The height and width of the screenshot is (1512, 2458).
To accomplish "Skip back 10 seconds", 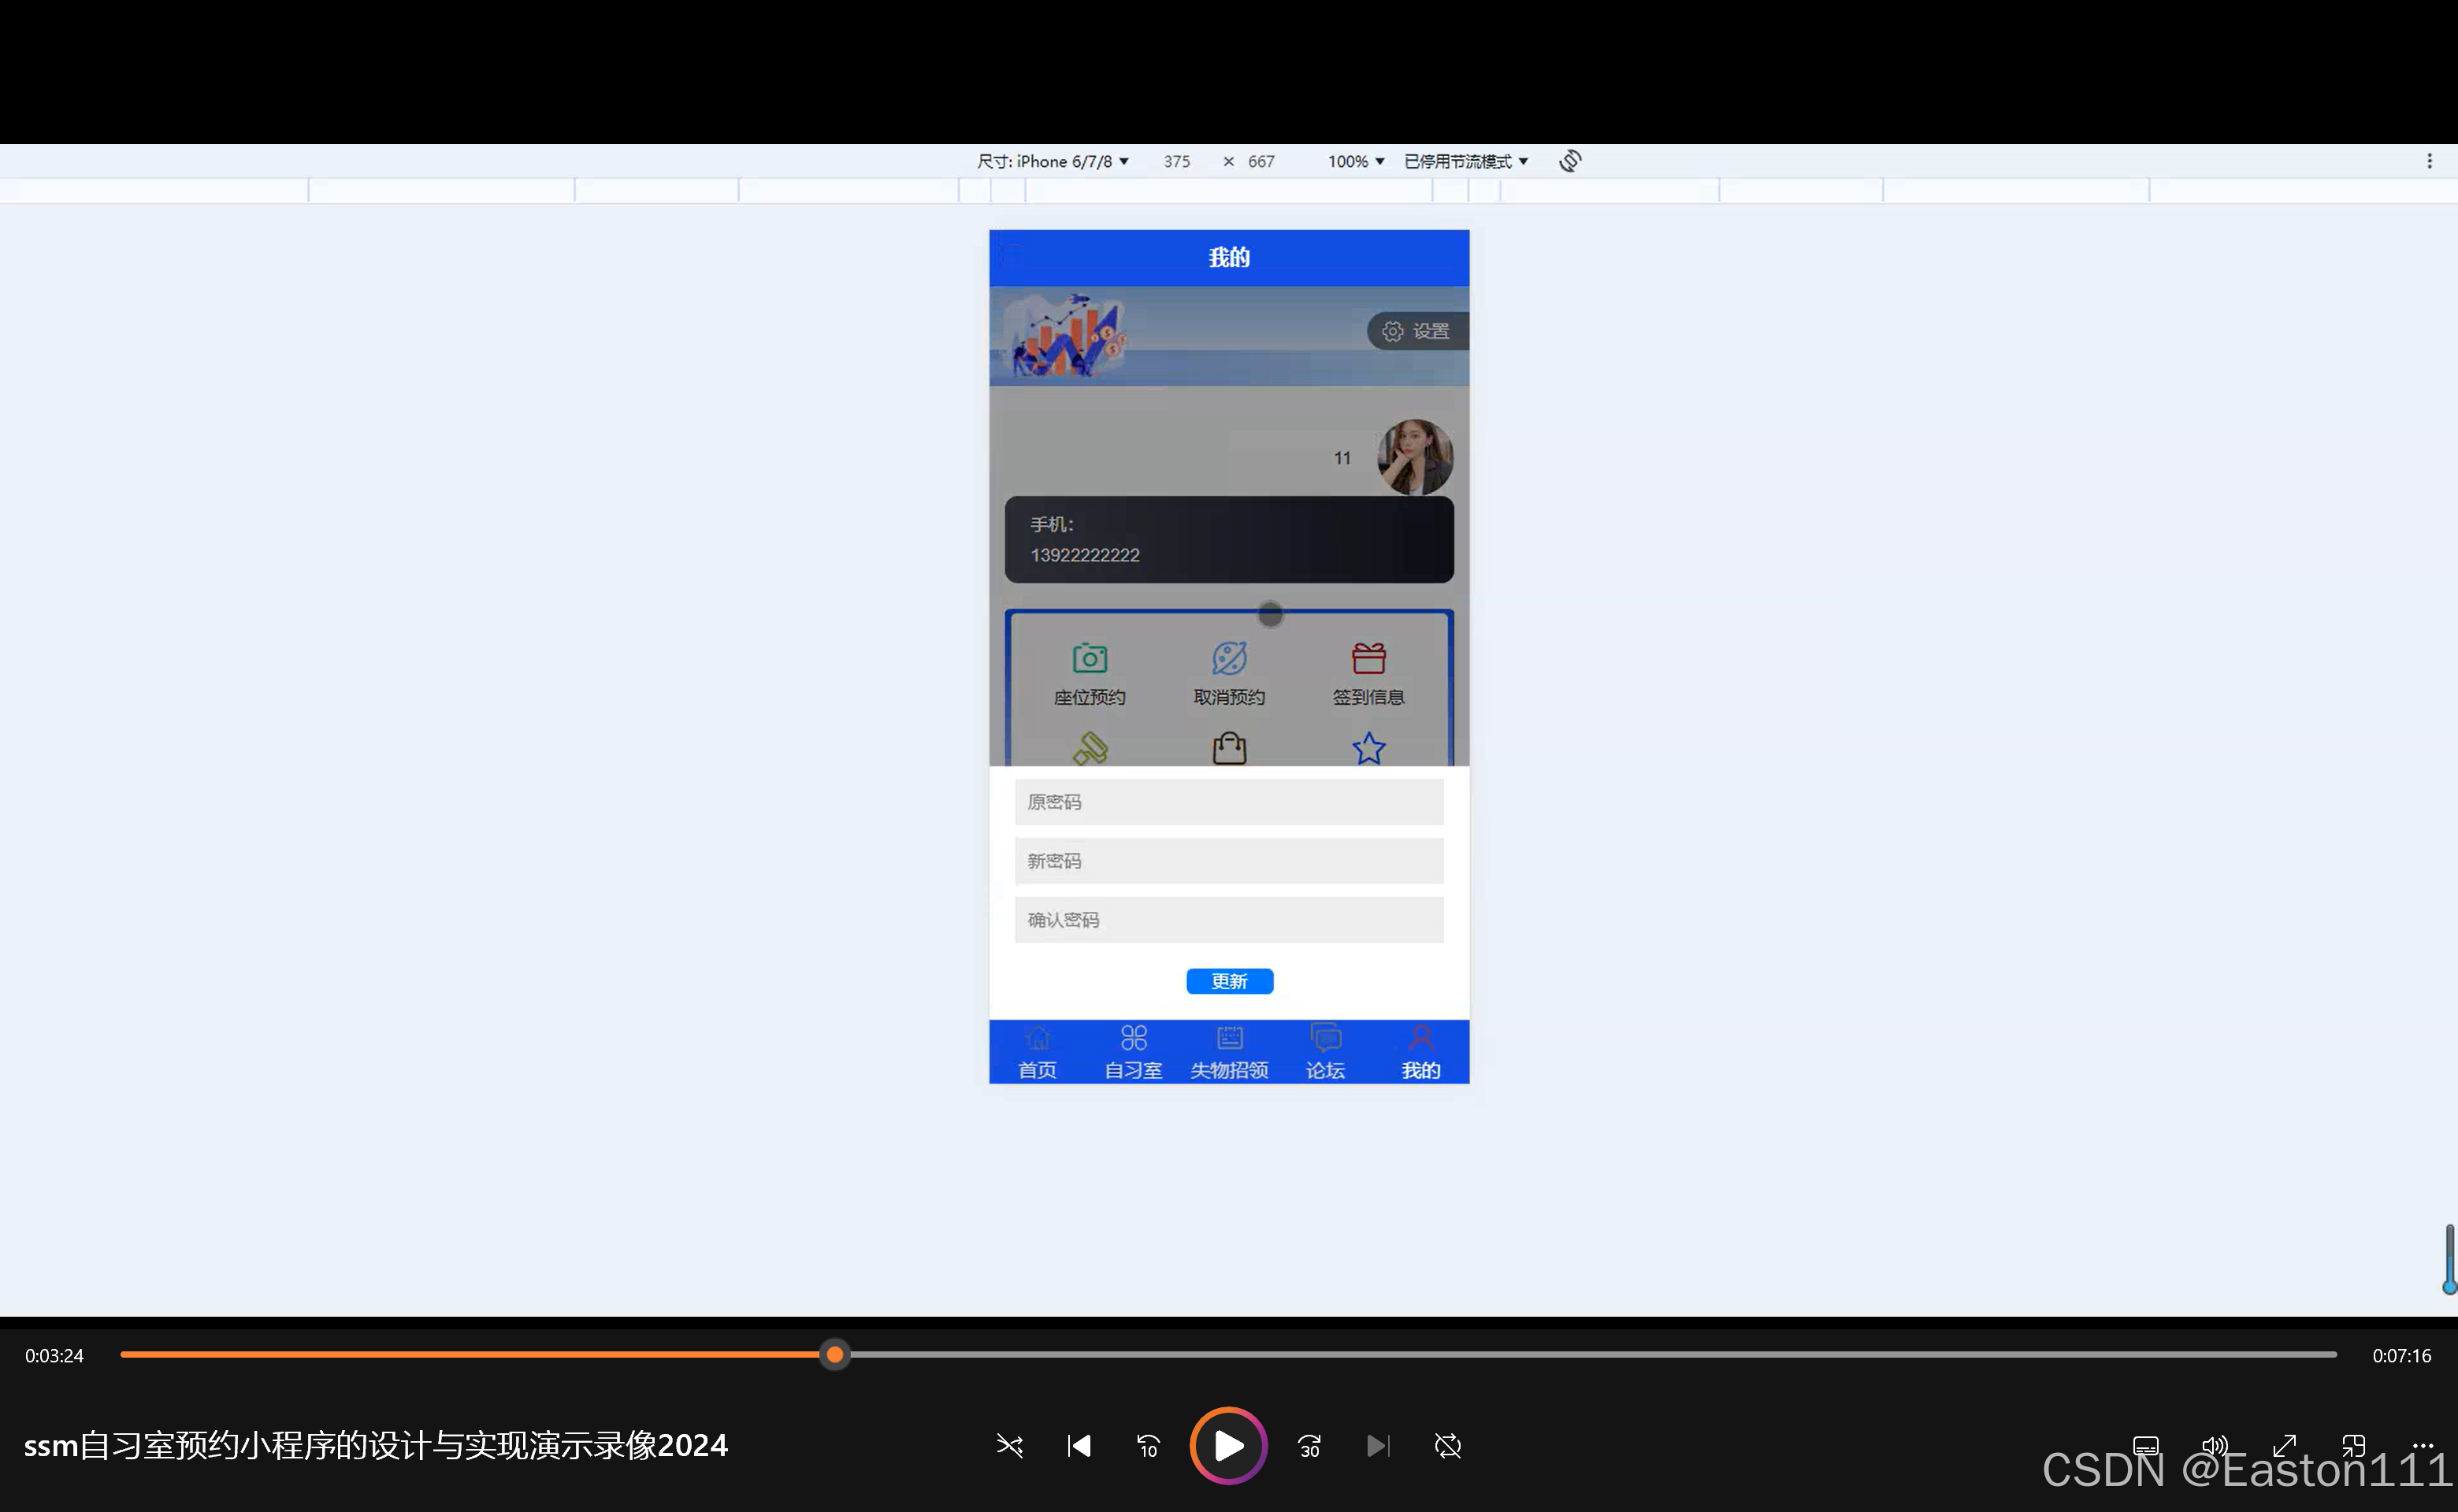I will (1148, 1446).
